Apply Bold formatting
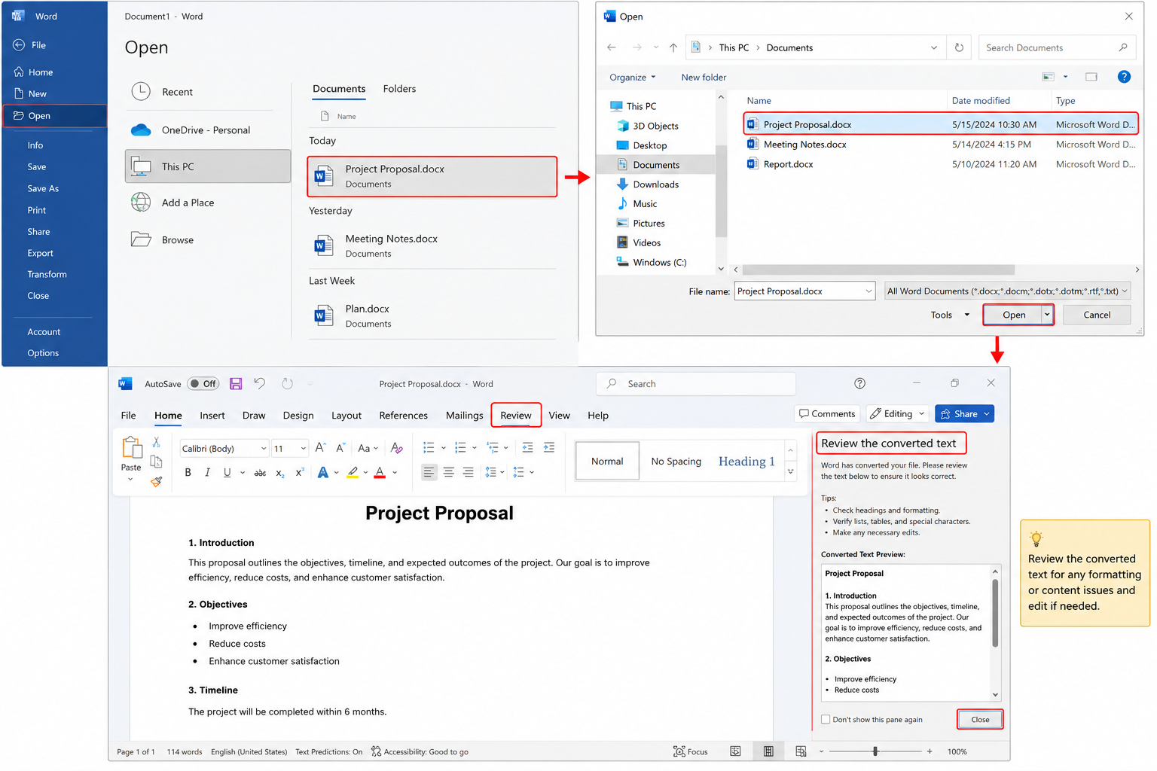The image size is (1157, 771). (188, 472)
